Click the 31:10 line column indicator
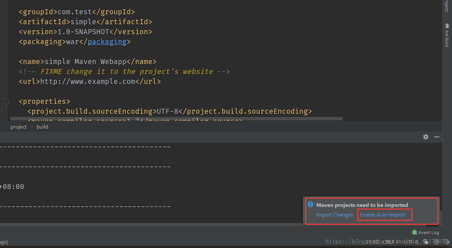This screenshot has width=452, height=248. [371, 242]
